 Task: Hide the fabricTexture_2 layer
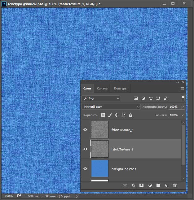(x=85, y=130)
